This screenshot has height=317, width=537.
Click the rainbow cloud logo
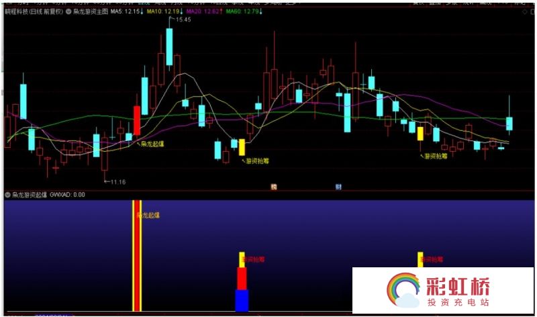403,289
